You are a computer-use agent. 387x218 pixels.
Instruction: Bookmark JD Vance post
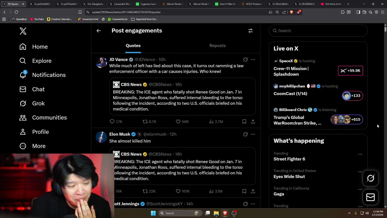[244, 121]
